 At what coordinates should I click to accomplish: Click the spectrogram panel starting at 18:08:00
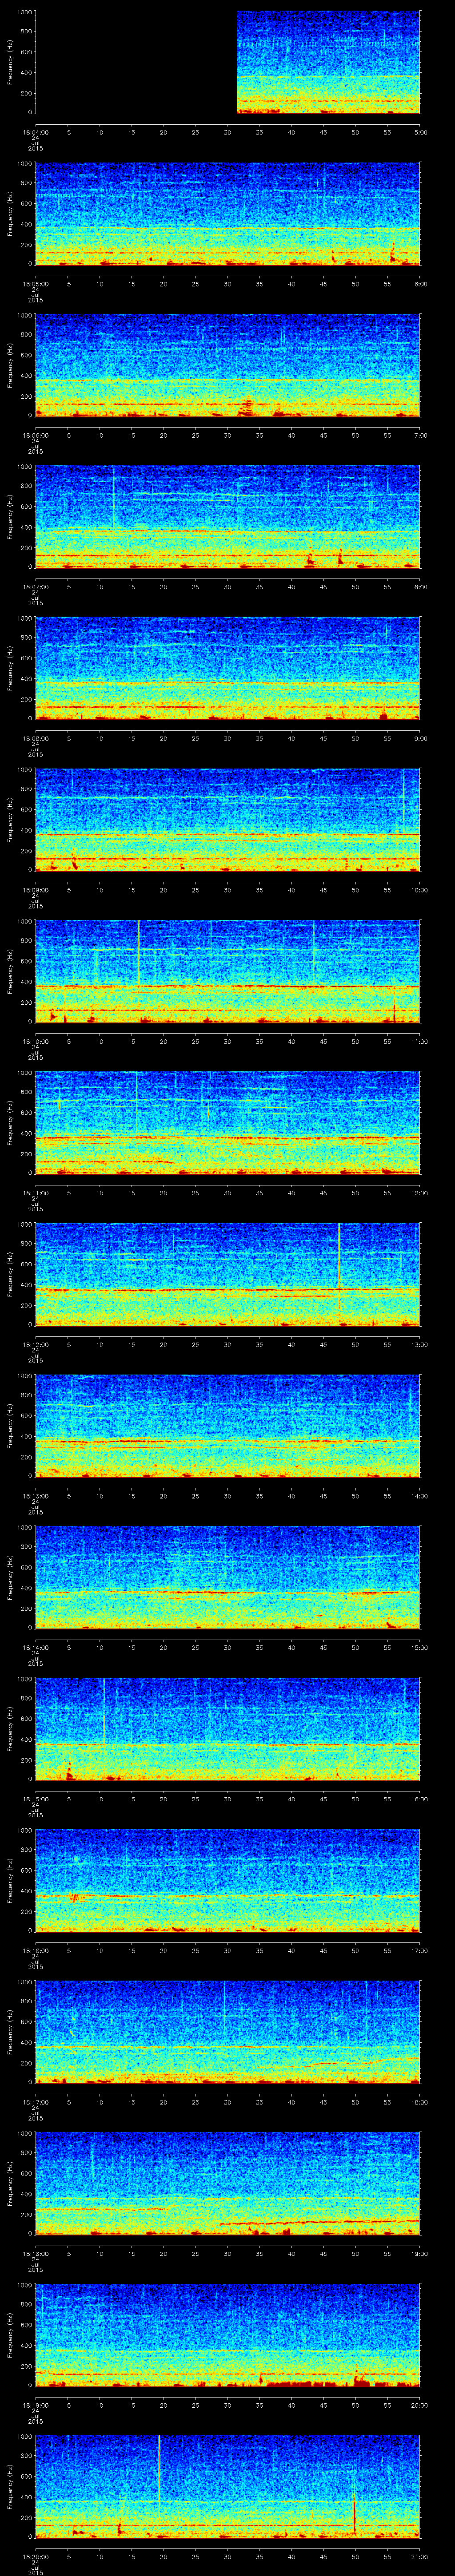tap(228, 668)
